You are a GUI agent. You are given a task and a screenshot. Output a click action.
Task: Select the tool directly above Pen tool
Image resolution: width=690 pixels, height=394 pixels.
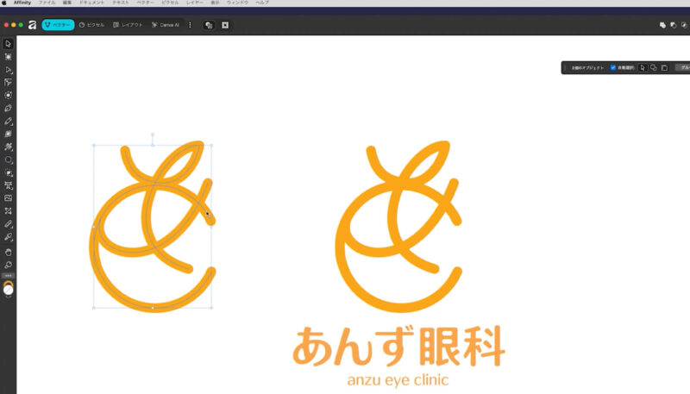point(8,96)
